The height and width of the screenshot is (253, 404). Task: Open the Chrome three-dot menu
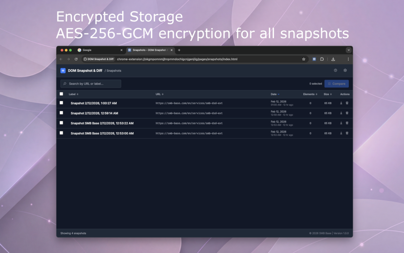[x=348, y=59]
